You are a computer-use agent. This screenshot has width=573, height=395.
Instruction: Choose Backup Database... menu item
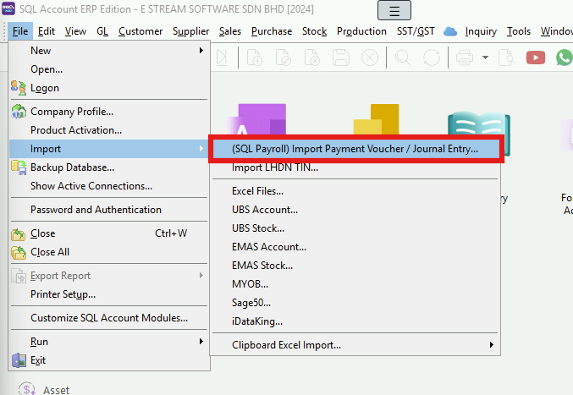click(109, 167)
